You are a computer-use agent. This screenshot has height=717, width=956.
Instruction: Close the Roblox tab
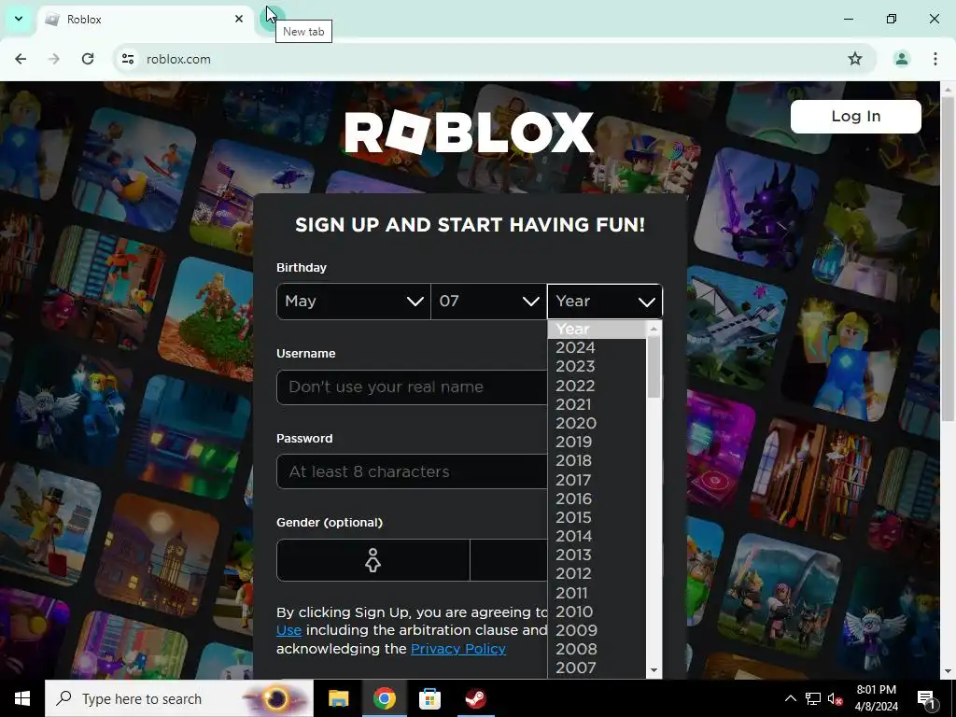[239, 19]
